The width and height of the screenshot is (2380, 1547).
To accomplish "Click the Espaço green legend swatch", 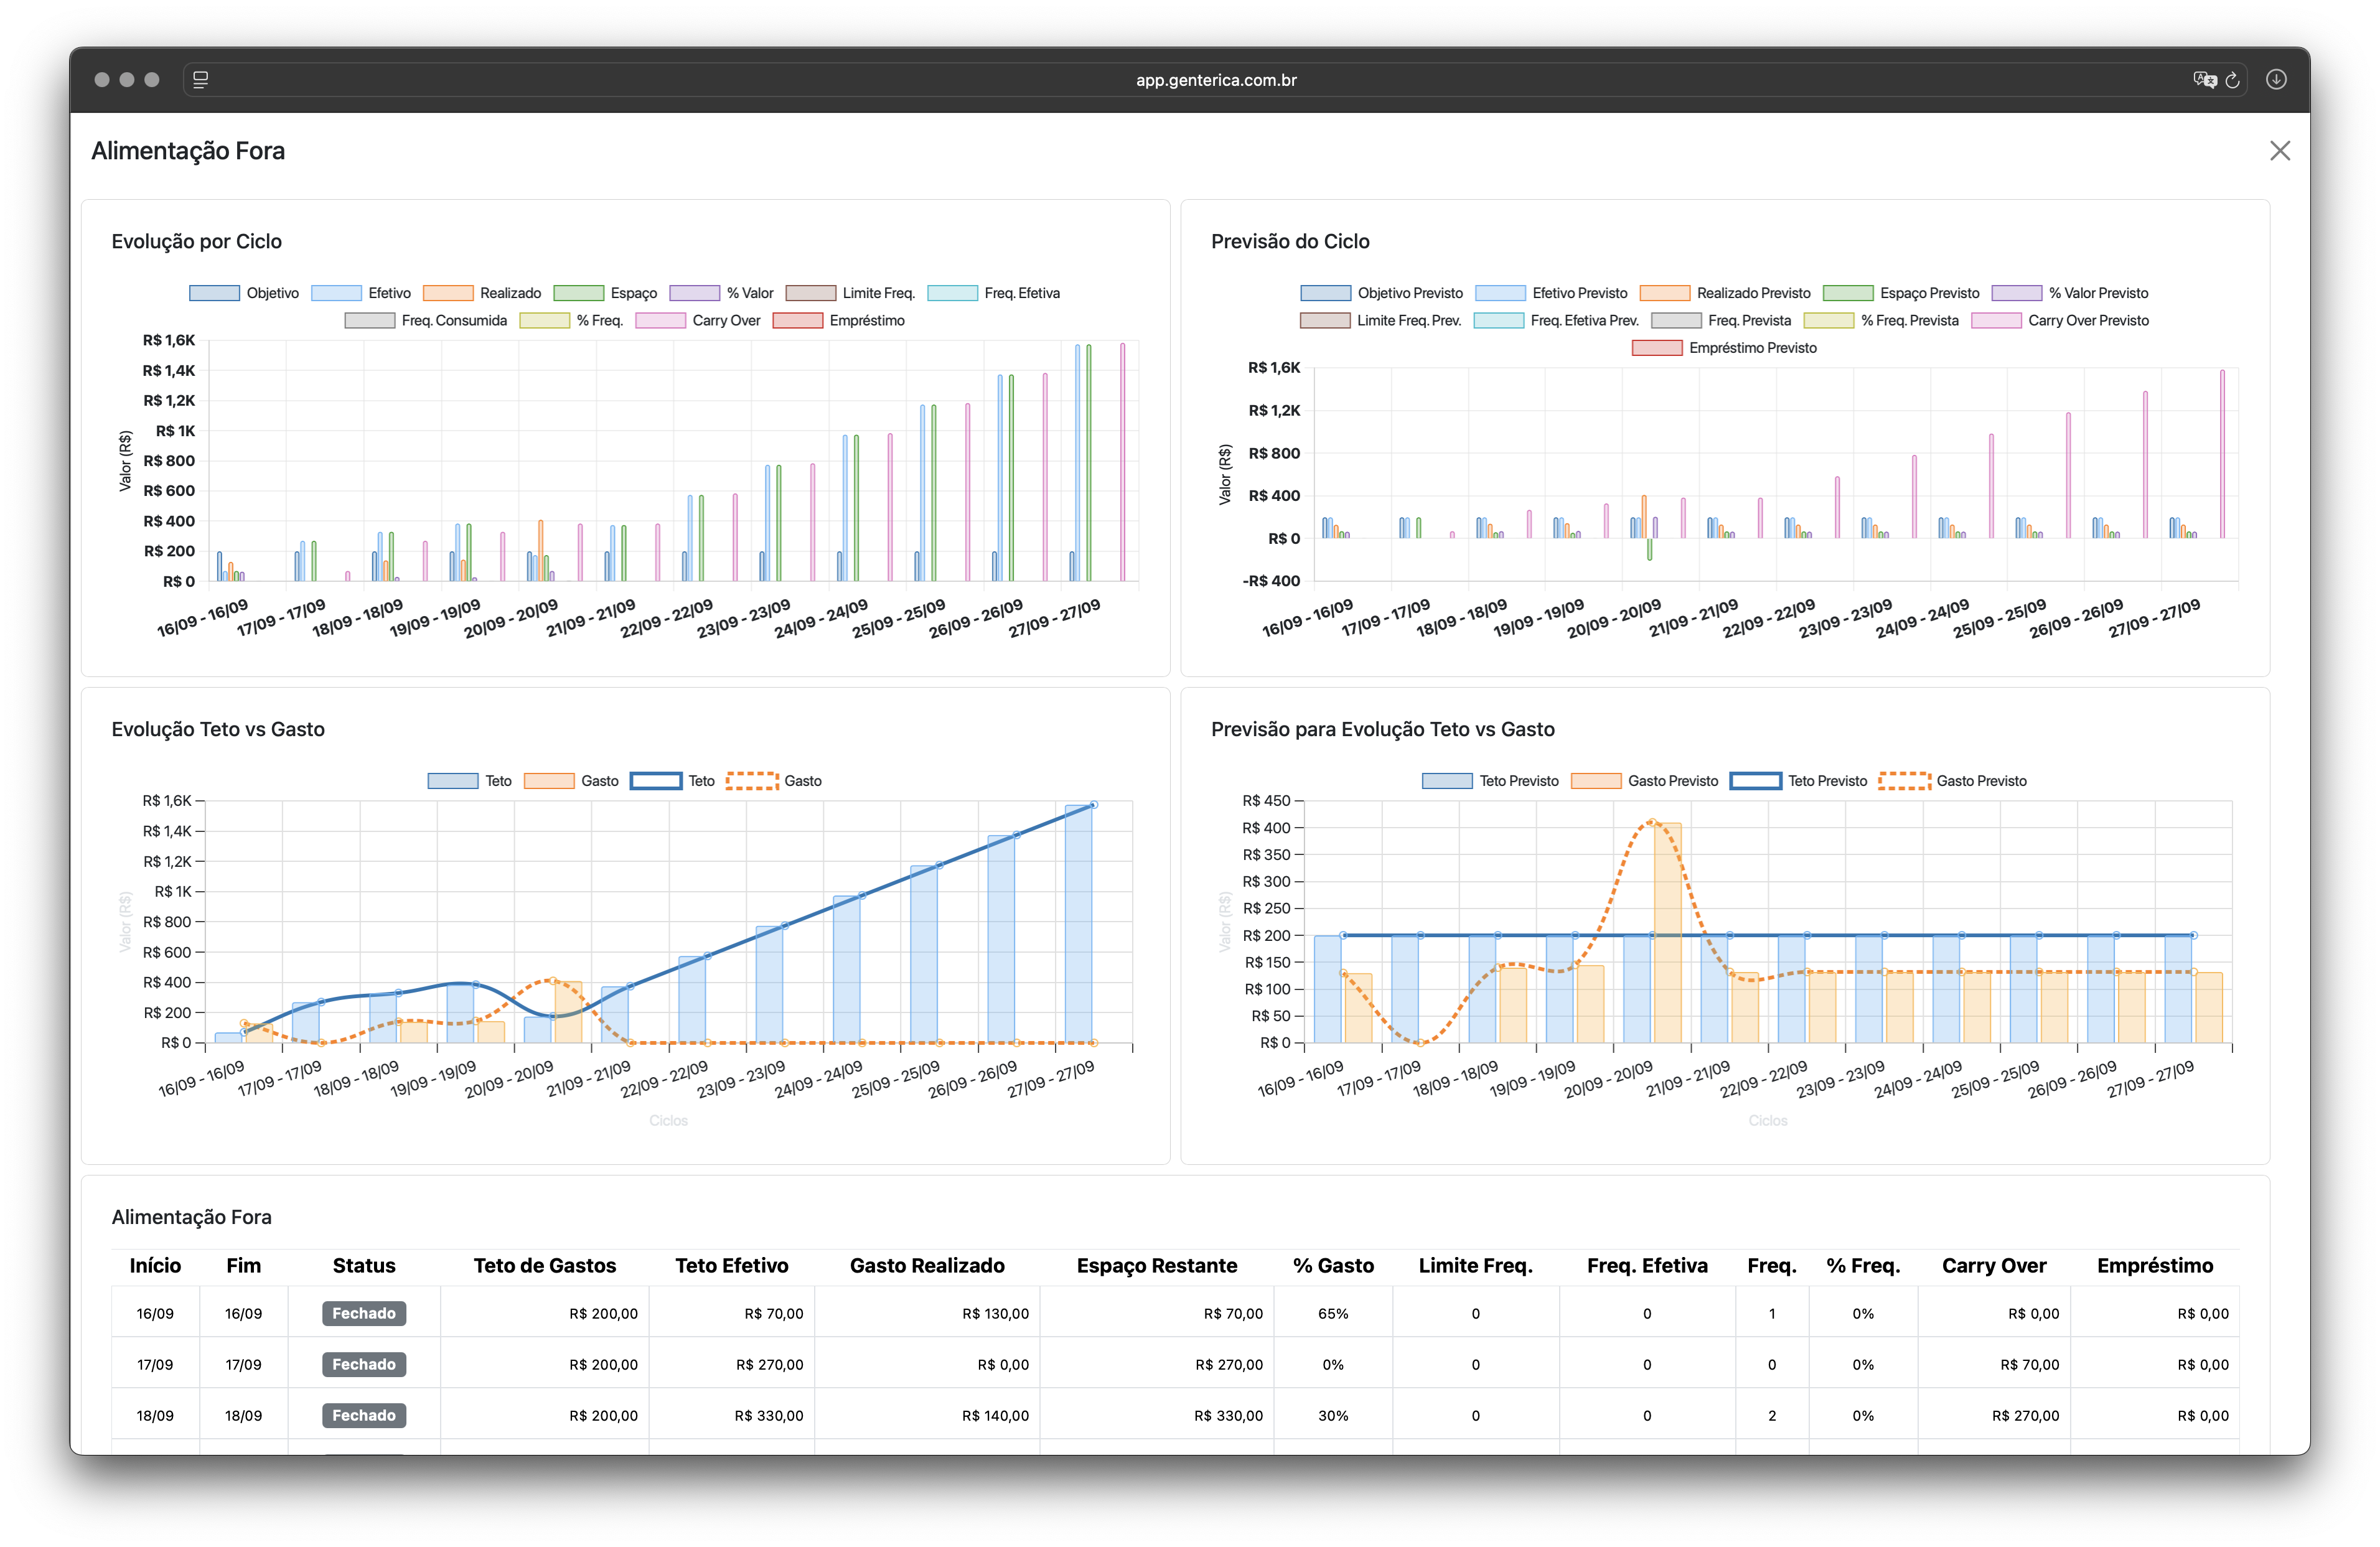I will (x=579, y=293).
